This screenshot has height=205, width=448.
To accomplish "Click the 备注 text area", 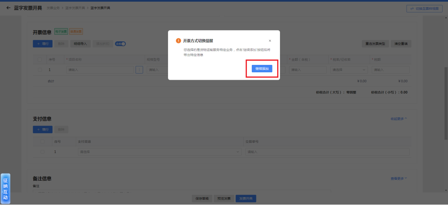I will [182, 192].
